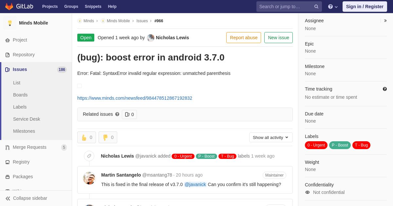Open the Help question-mark dropdown in navbar
The height and width of the screenshot is (206, 393).
click(333, 7)
